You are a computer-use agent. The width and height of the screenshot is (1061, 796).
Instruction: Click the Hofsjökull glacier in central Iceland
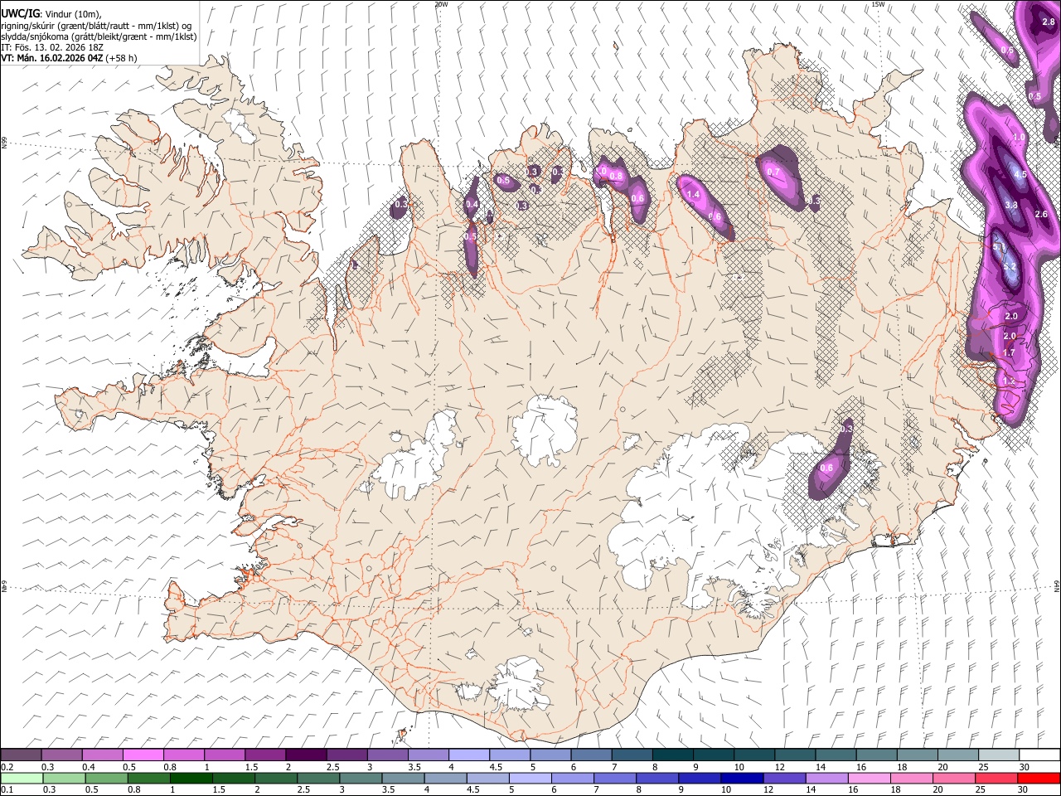coord(545,430)
